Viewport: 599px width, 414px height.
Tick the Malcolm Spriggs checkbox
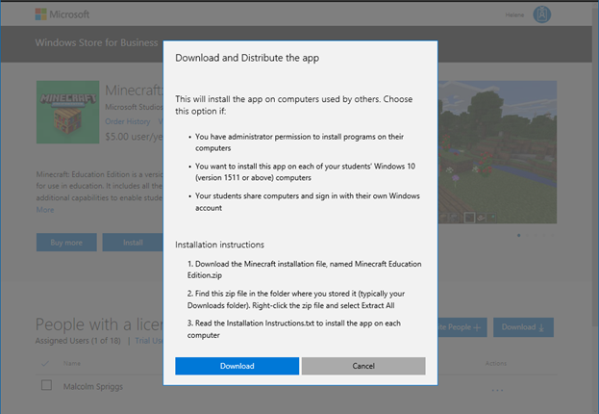[x=46, y=385]
